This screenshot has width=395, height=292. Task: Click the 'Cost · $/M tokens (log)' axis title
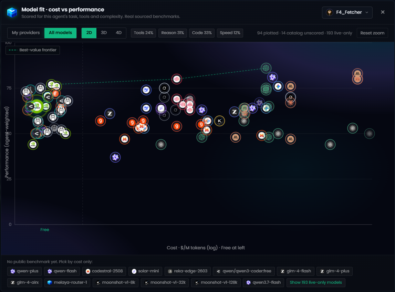(206, 248)
